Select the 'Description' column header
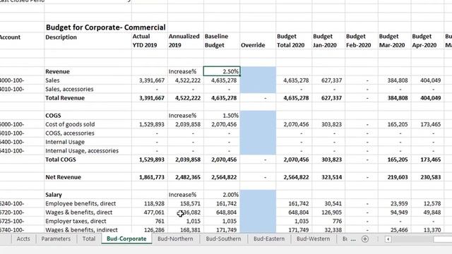The height and width of the screenshot is (254, 452). [x=61, y=37]
